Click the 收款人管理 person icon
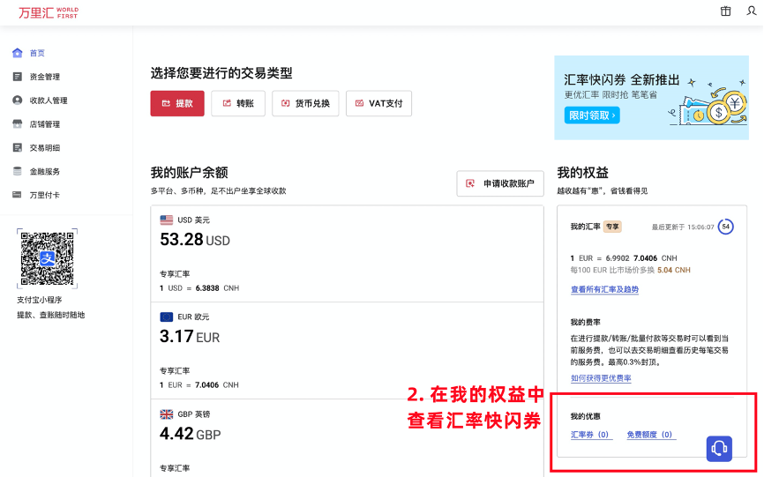The height and width of the screenshot is (477, 764). (x=18, y=101)
